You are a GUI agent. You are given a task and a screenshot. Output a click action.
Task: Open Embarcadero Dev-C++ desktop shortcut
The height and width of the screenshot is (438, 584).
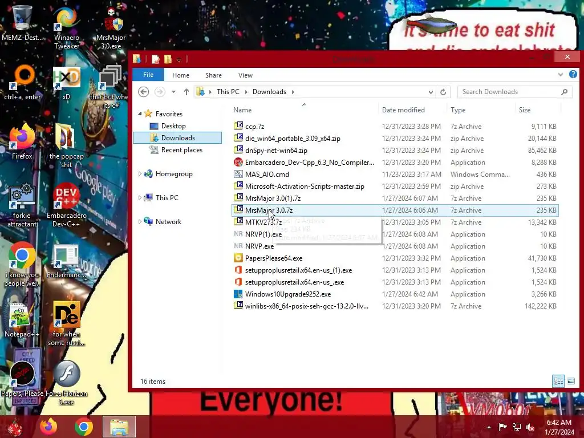tap(66, 205)
